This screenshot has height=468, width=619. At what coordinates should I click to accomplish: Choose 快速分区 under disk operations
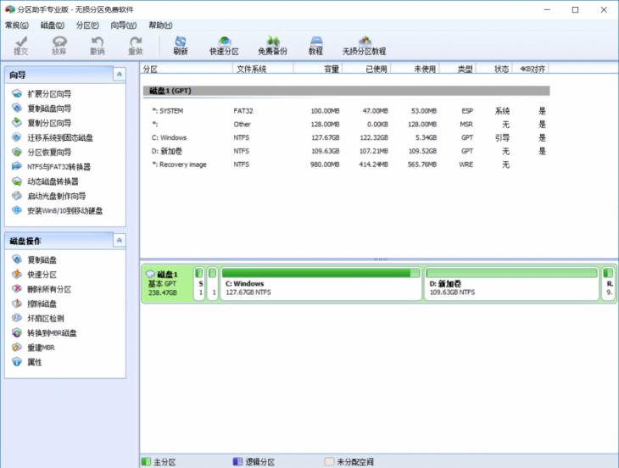pos(35,275)
